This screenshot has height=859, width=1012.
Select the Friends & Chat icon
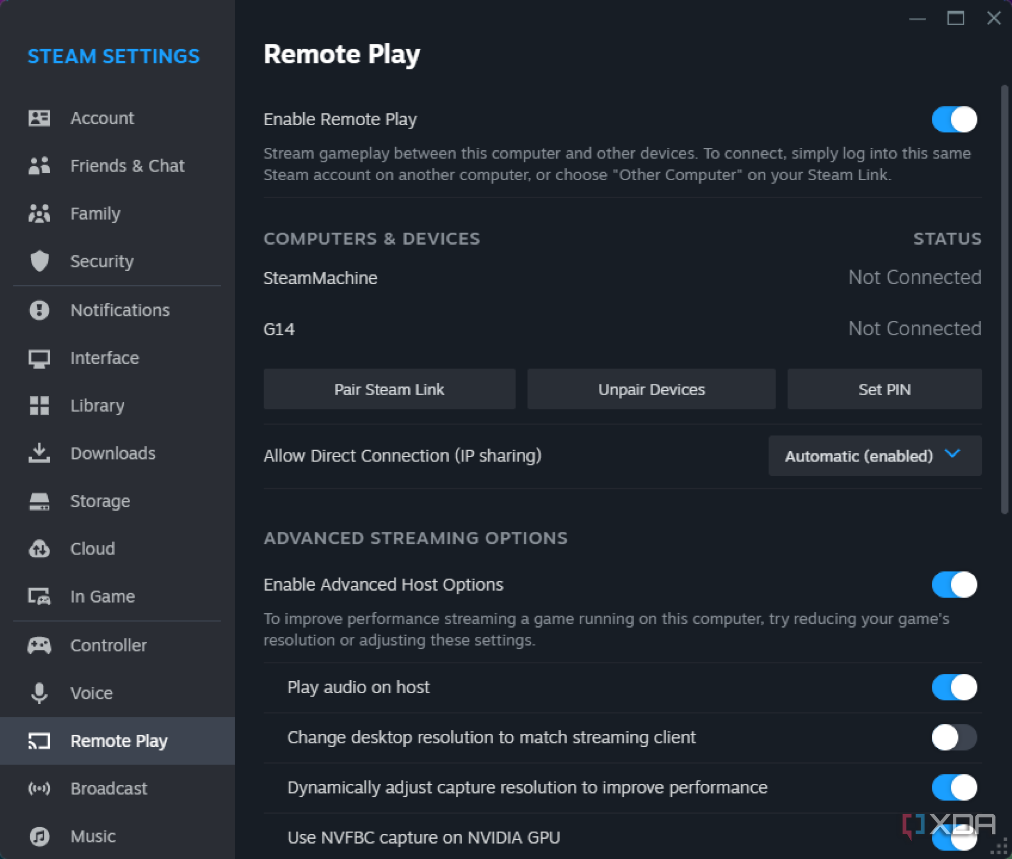[x=40, y=165]
